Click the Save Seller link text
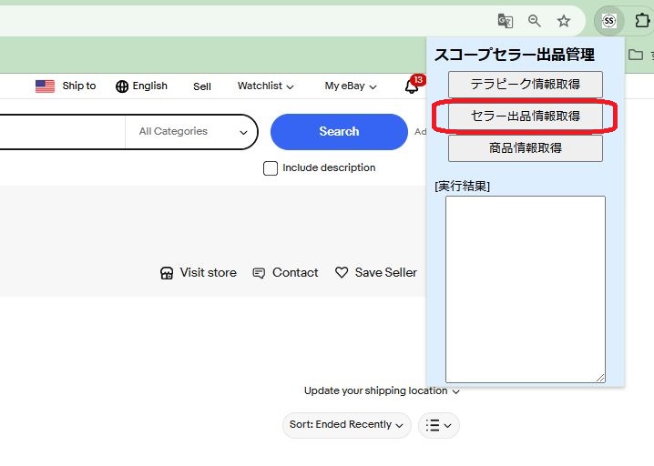Viewport: 654px width, 466px height. (386, 273)
